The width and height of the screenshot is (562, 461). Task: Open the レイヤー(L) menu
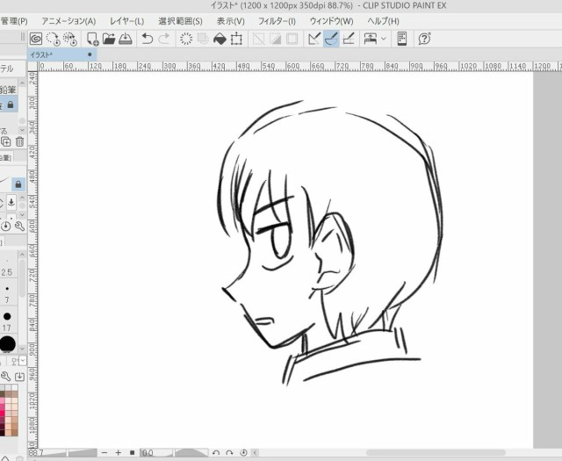click(x=127, y=20)
